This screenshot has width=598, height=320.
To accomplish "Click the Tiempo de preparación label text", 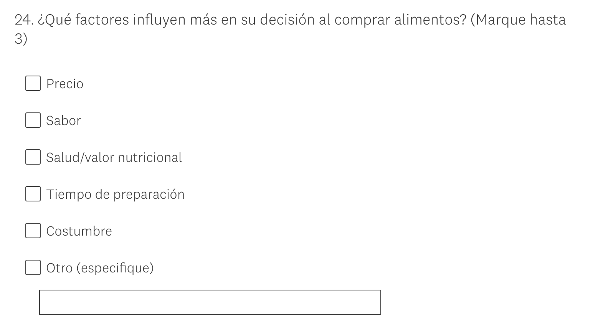I will (115, 195).
